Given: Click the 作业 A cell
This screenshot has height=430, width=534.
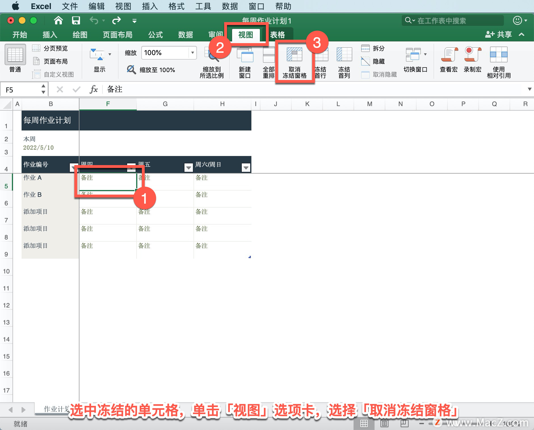Looking at the screenshot, I should click(50, 182).
